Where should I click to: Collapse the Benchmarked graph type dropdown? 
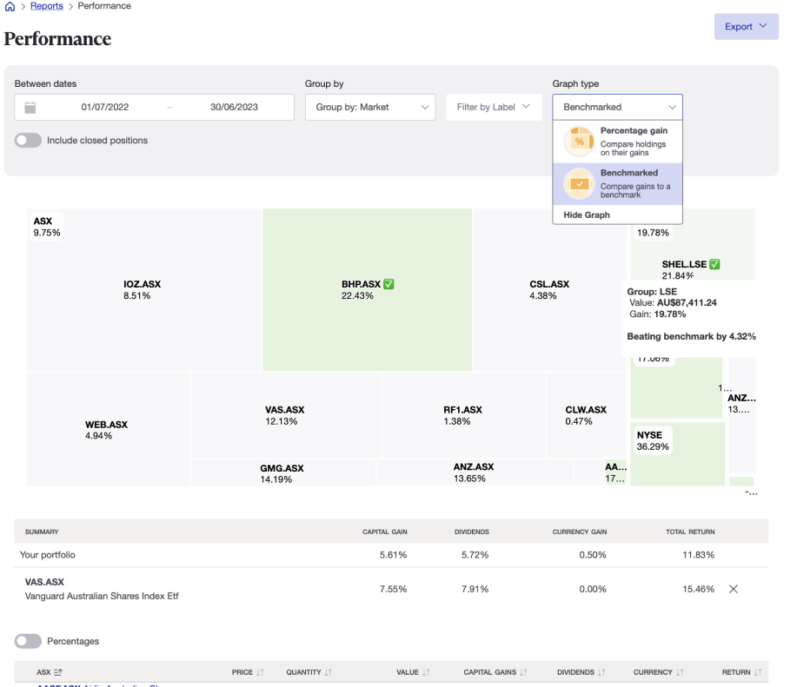pos(617,107)
